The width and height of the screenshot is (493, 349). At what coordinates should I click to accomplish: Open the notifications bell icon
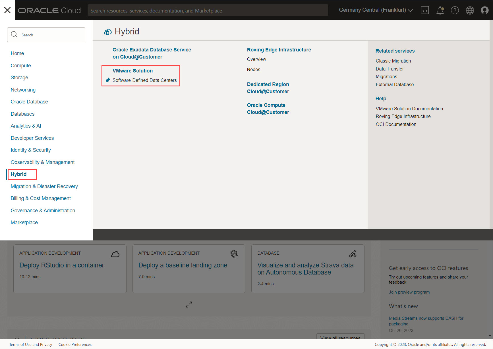click(x=440, y=10)
